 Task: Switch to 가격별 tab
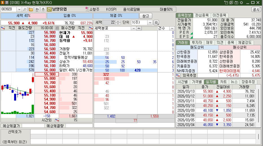pos(197,82)
